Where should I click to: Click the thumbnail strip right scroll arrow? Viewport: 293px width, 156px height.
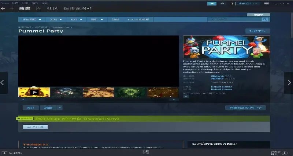[x=174, y=100]
